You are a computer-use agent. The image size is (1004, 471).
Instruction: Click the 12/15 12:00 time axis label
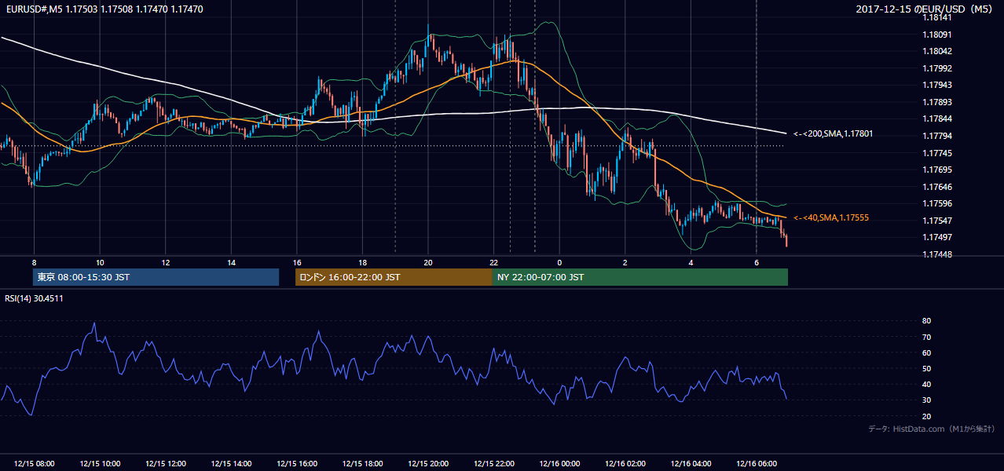166,464
